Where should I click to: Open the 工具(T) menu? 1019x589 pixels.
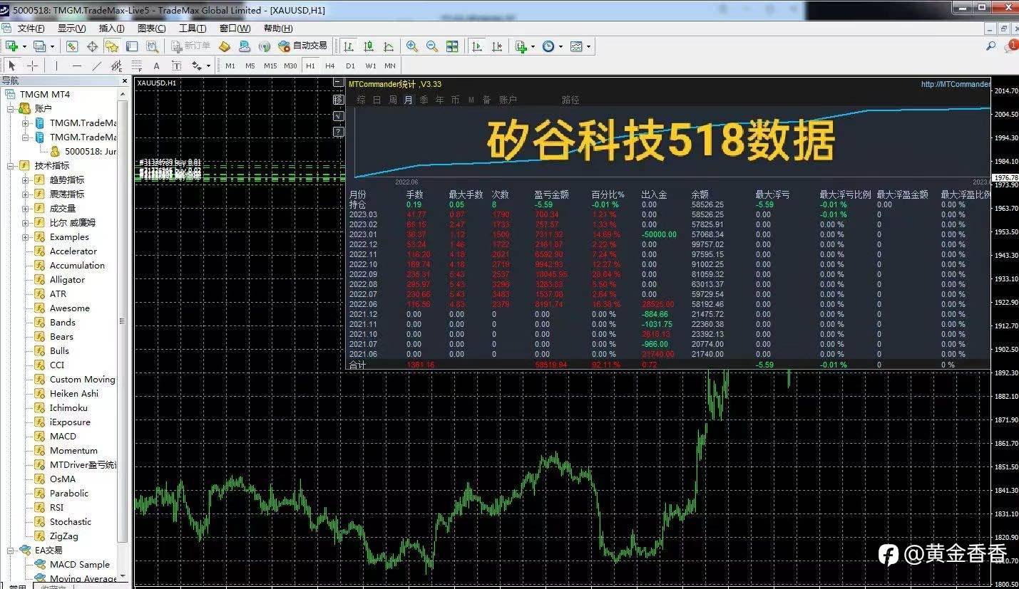192,28
